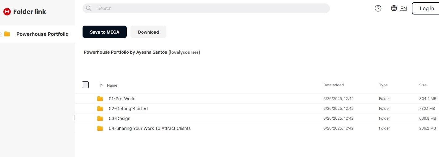Click the 03-Design folder icon
Image resolution: width=439 pixels, height=157 pixels.
pyautogui.click(x=100, y=118)
